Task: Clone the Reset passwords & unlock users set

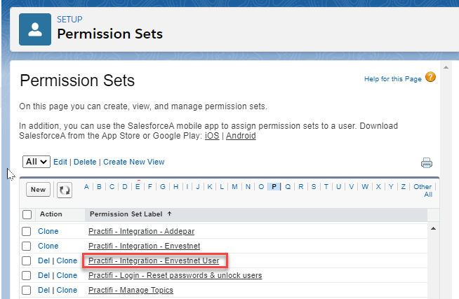Action: tap(67, 275)
